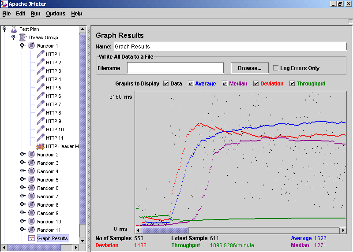This screenshot has height=252, width=353.
Task: Open the File menu
Action: (x=7, y=14)
